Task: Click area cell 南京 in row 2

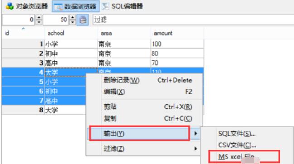Action: [124, 53]
